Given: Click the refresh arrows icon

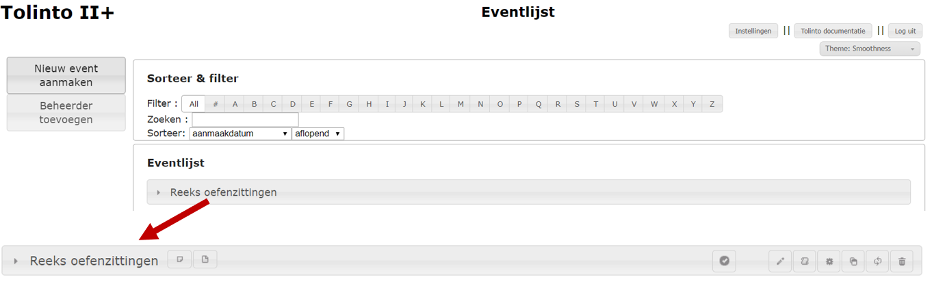Looking at the screenshot, I should [x=877, y=261].
